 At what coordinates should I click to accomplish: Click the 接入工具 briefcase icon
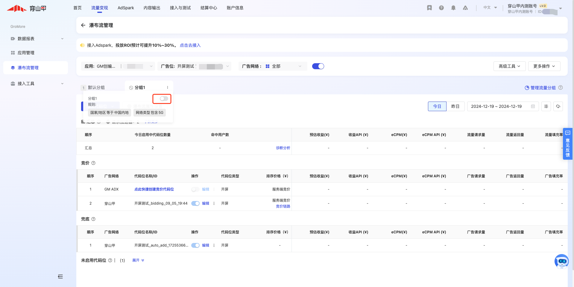click(13, 84)
